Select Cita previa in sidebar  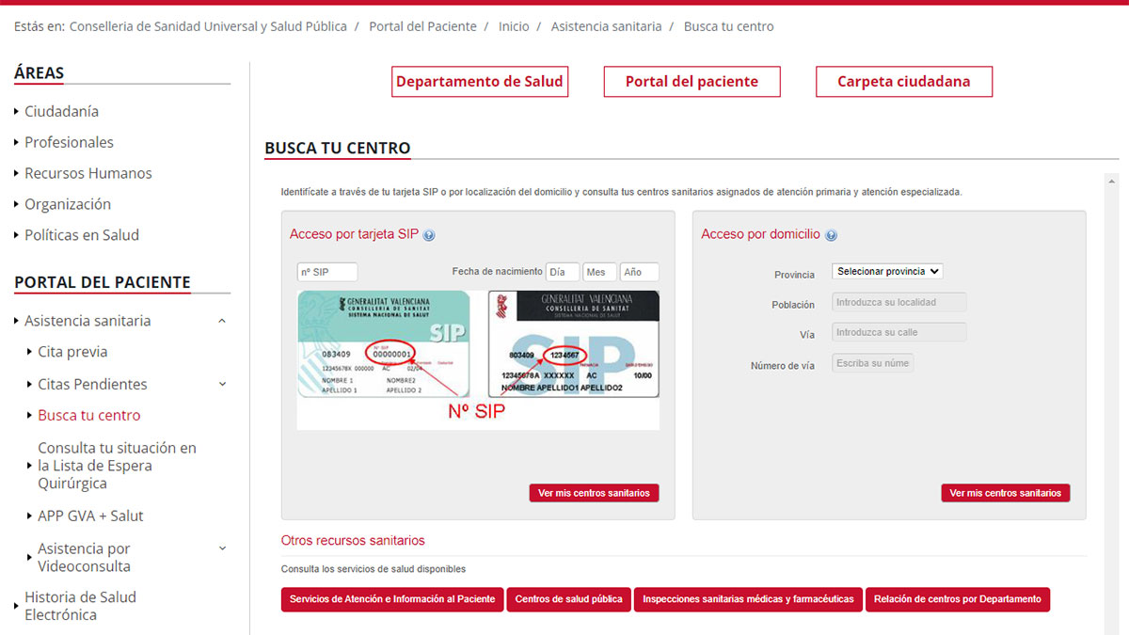tap(72, 352)
